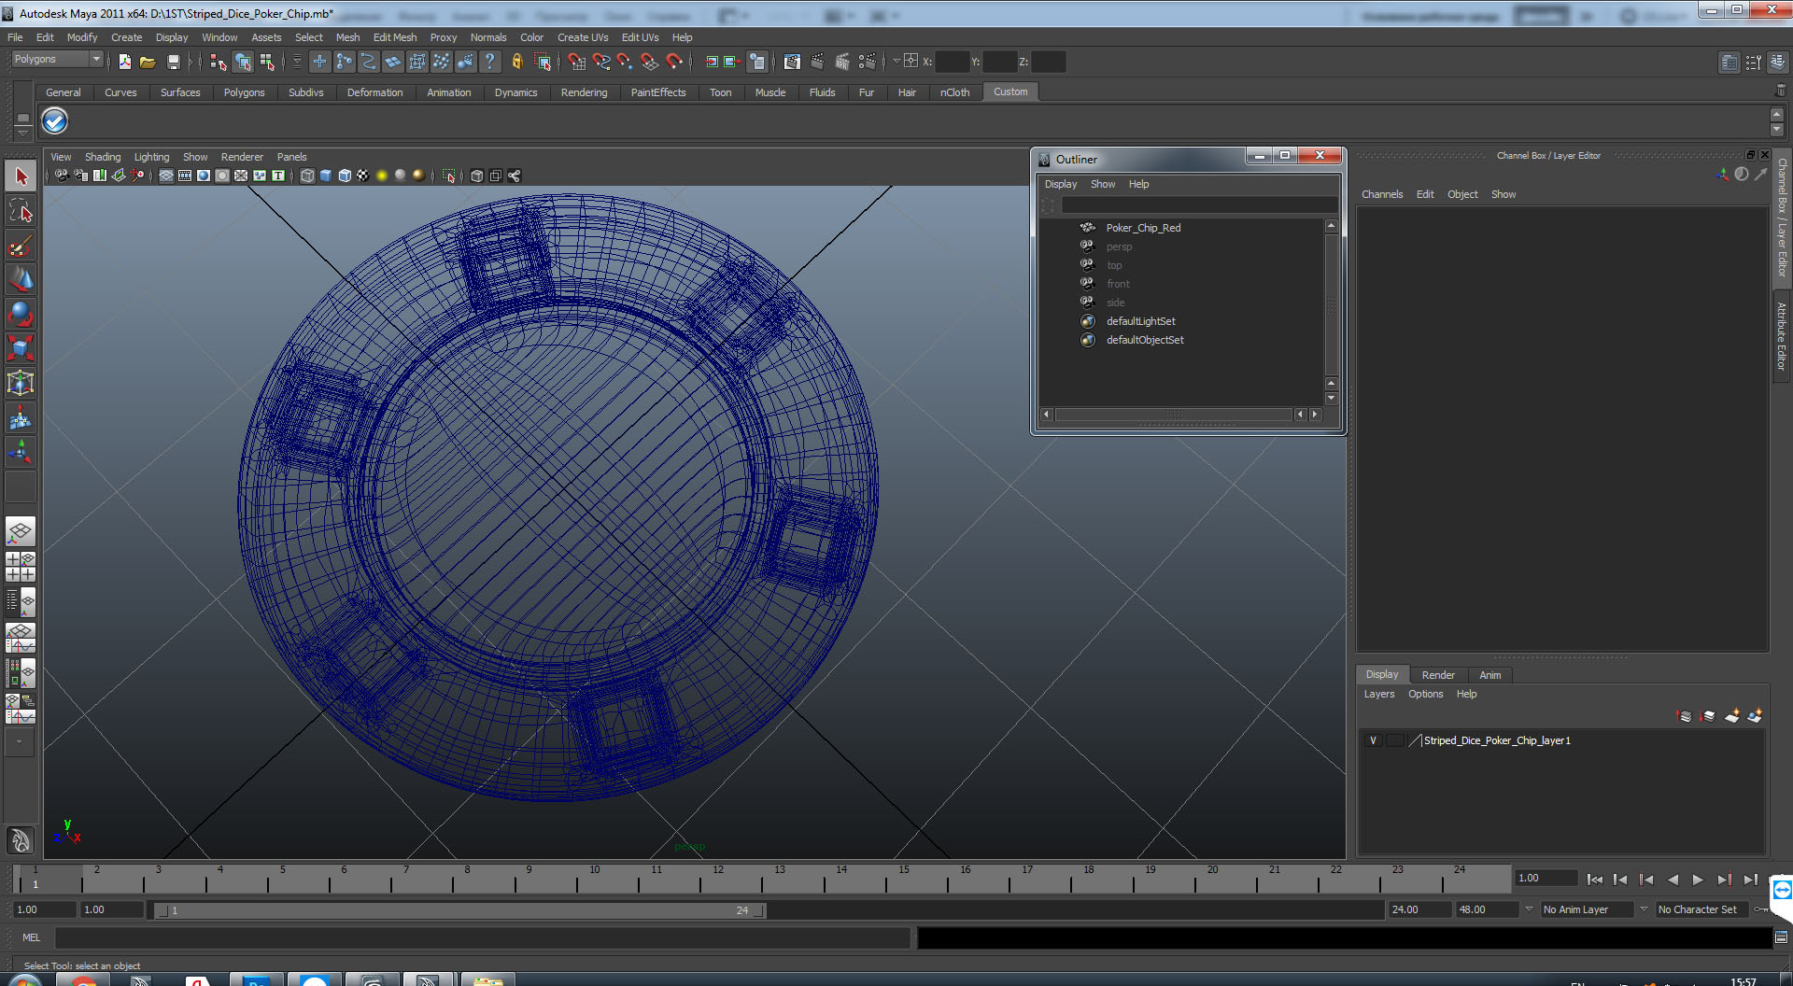Choose the Paint Selection tool

coord(21,246)
